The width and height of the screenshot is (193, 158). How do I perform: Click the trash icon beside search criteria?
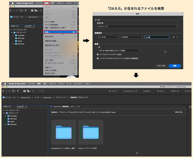click(x=177, y=37)
